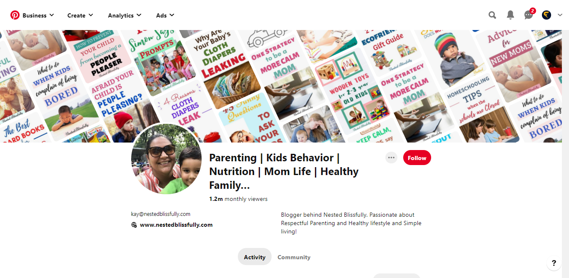Click the Pinterest logo icon
The image size is (569, 278).
click(15, 15)
